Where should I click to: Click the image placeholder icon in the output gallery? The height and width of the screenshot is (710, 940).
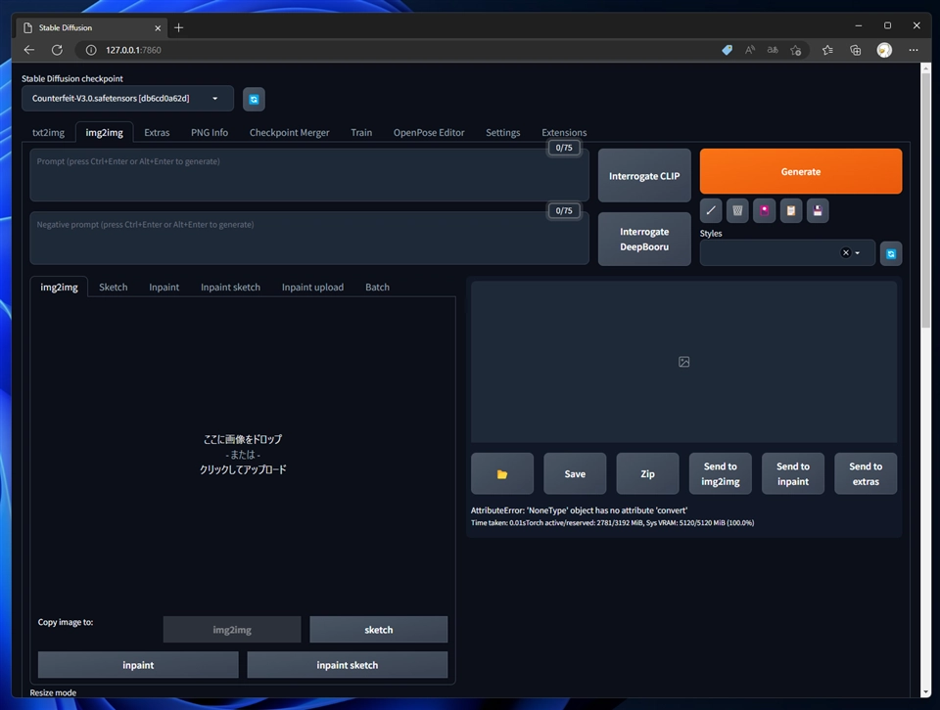point(684,362)
